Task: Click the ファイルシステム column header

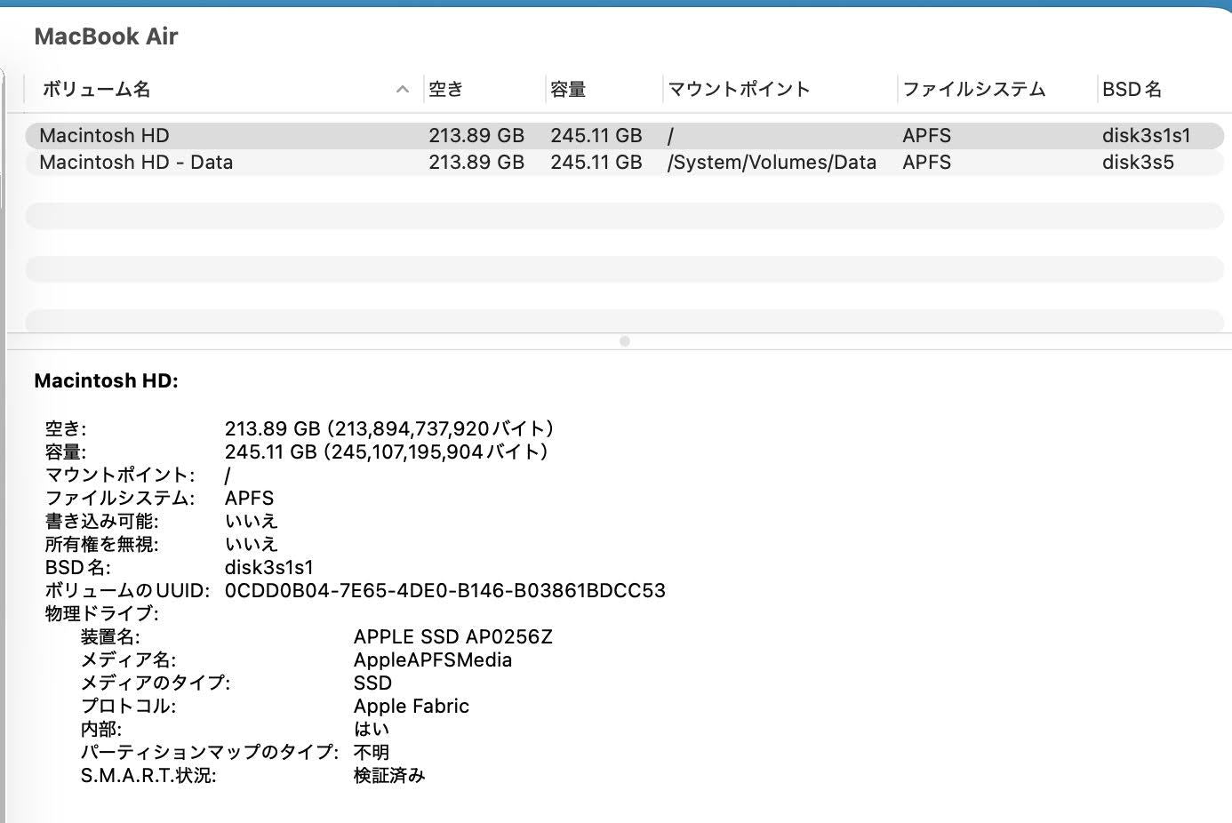Action: pyautogui.click(x=972, y=89)
